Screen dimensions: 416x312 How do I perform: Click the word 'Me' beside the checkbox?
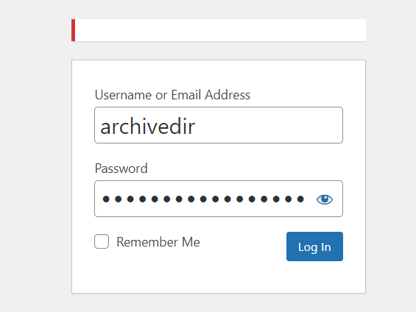pos(191,242)
